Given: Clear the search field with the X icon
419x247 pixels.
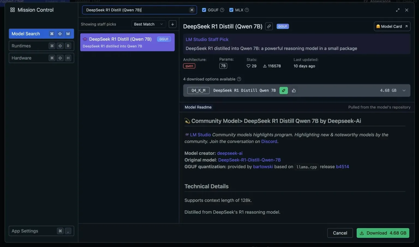Looking at the screenshot, I should [192, 10].
